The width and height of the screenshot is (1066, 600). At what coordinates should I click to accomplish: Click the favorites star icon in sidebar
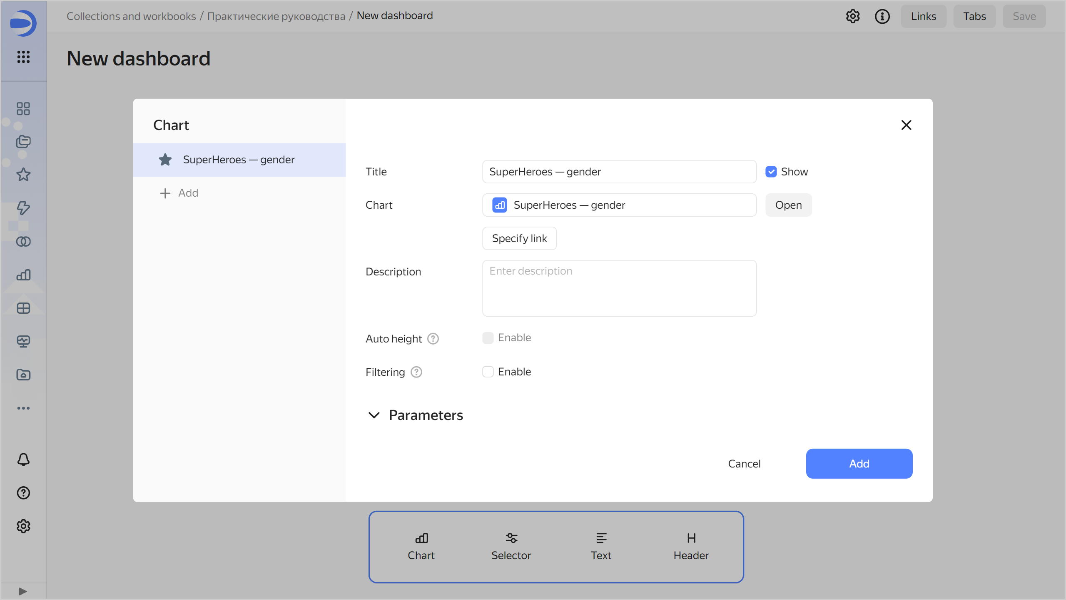23,175
